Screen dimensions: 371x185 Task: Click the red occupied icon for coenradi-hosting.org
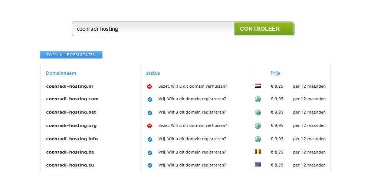pyautogui.click(x=150, y=126)
